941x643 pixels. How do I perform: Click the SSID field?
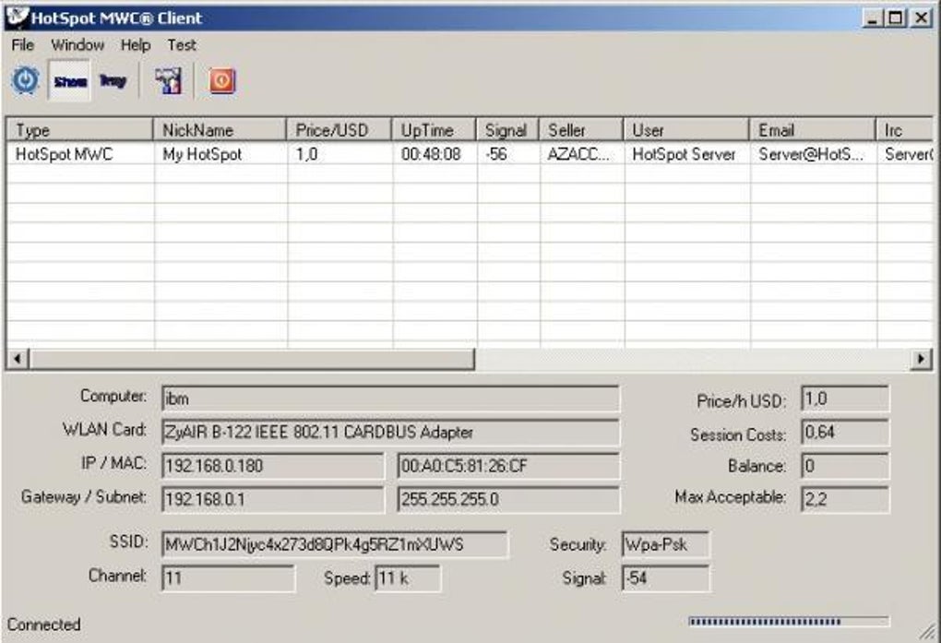335,544
